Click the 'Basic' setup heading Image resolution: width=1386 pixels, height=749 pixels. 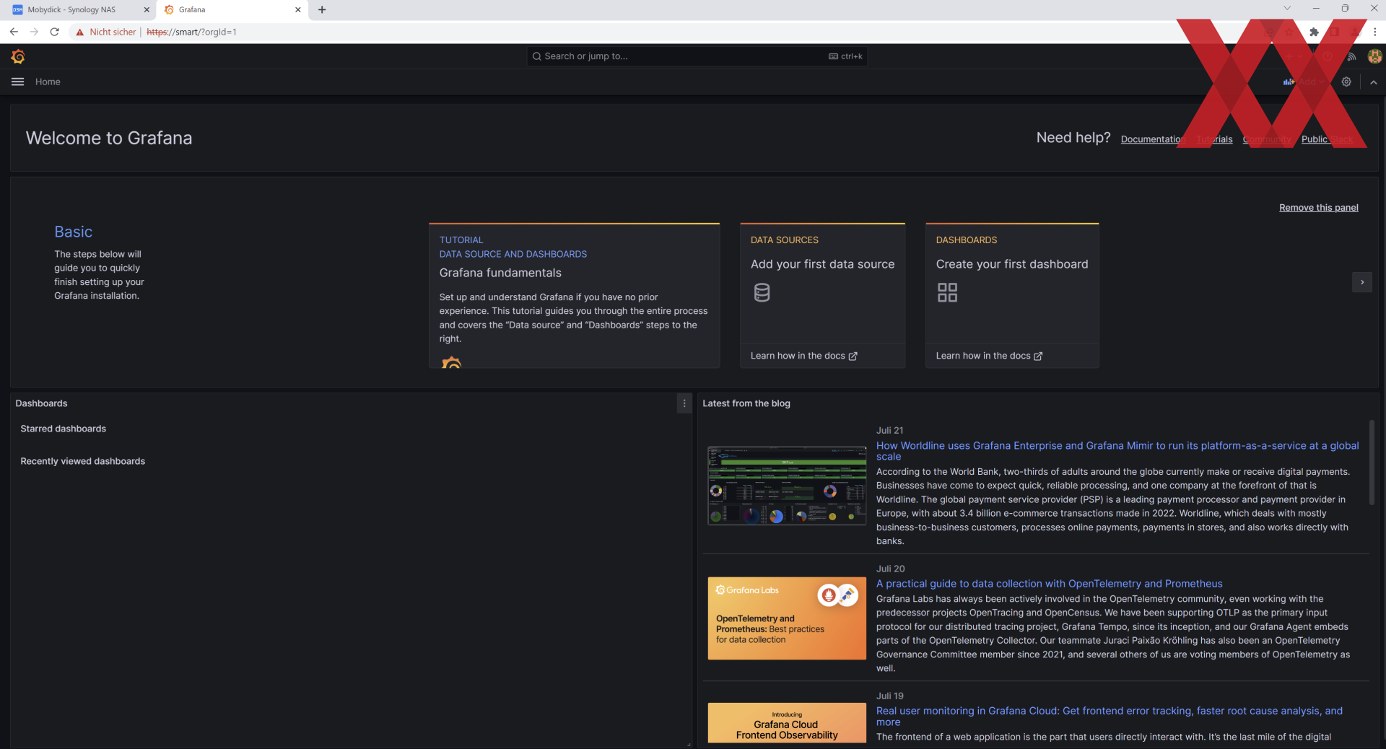click(x=74, y=232)
